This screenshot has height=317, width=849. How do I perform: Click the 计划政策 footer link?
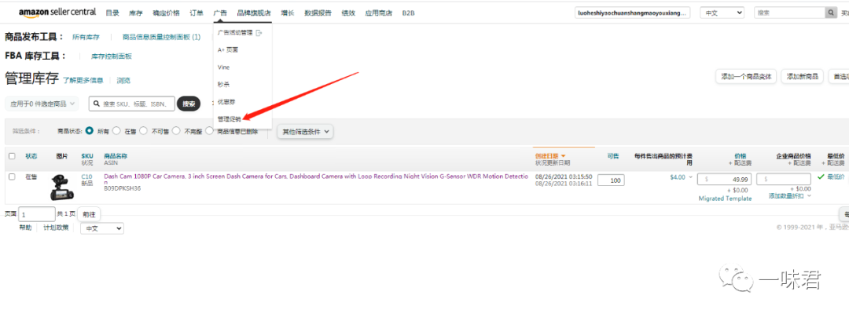[57, 228]
